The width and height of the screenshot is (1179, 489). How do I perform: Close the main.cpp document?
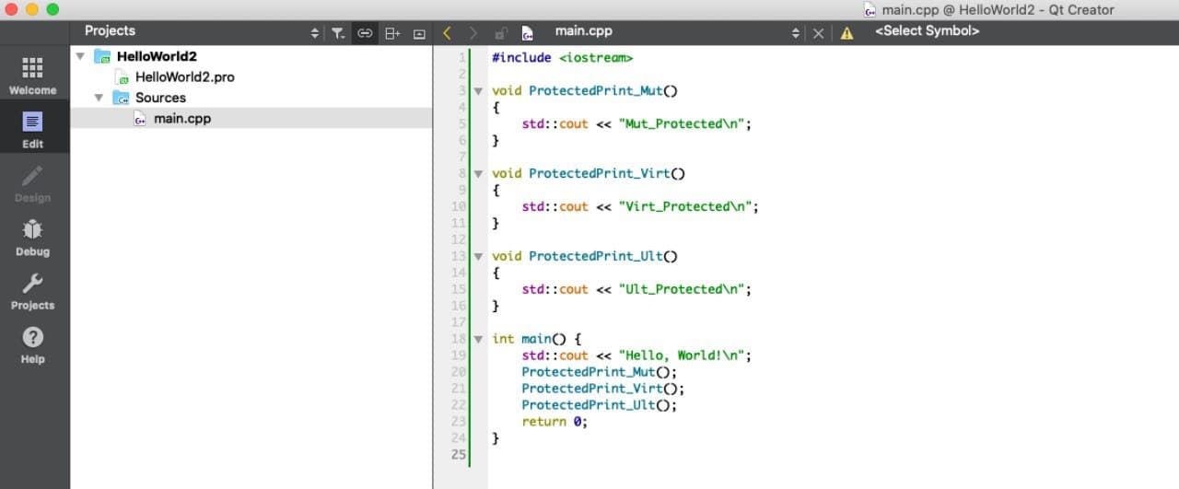[818, 33]
